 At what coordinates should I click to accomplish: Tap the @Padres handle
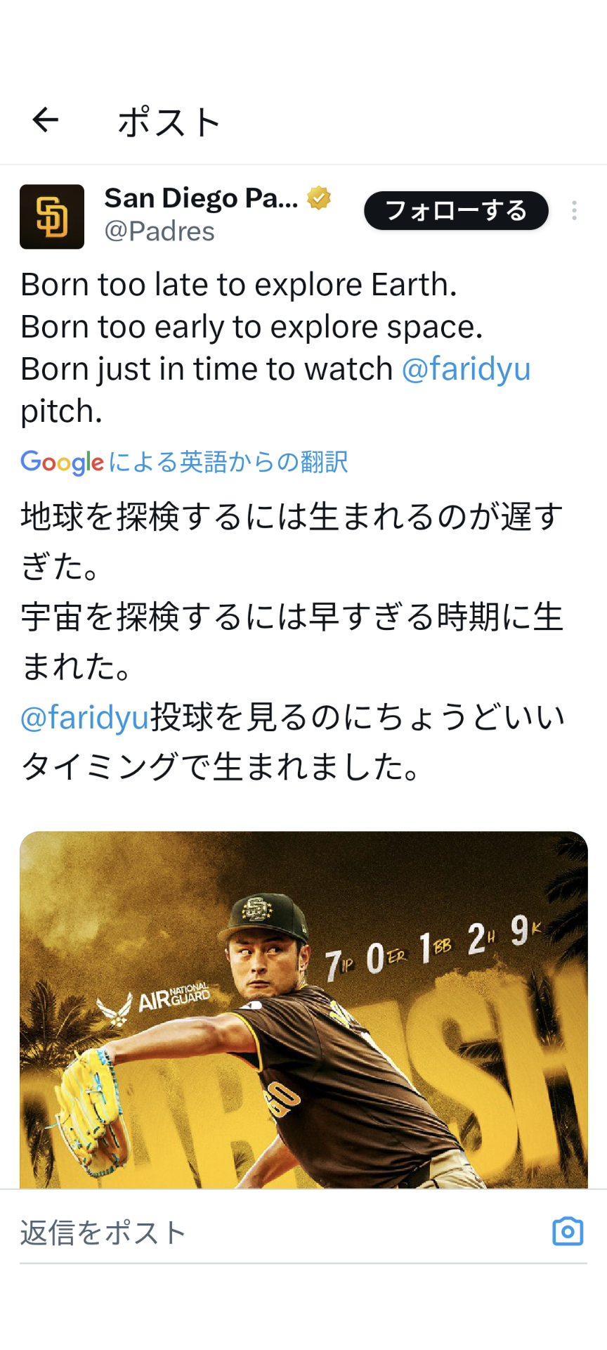coord(159,231)
